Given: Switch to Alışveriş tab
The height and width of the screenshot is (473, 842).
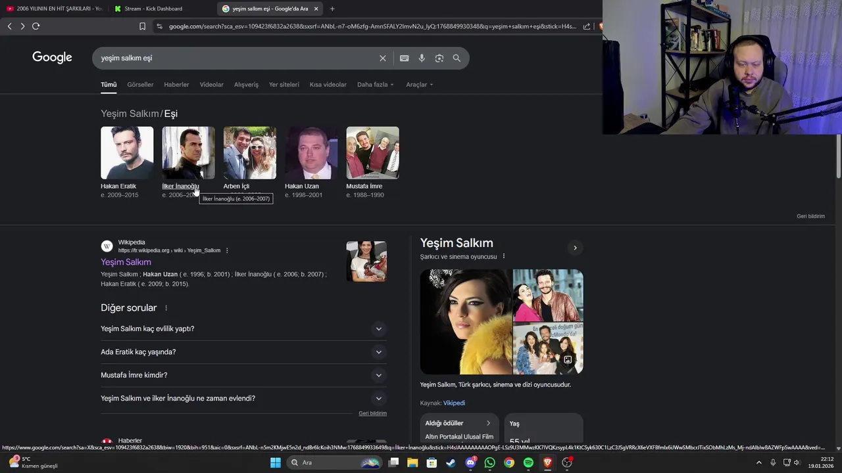Looking at the screenshot, I should point(247,85).
